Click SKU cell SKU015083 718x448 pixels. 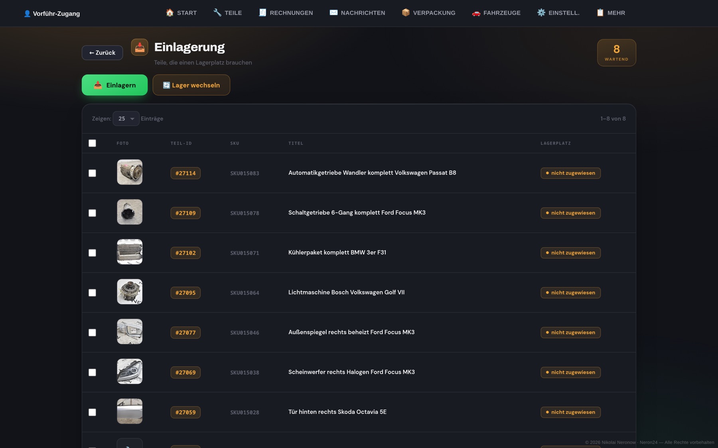pyautogui.click(x=245, y=173)
